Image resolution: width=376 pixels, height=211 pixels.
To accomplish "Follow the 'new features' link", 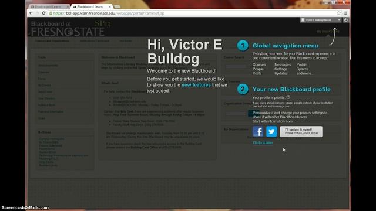I will (x=196, y=85).
